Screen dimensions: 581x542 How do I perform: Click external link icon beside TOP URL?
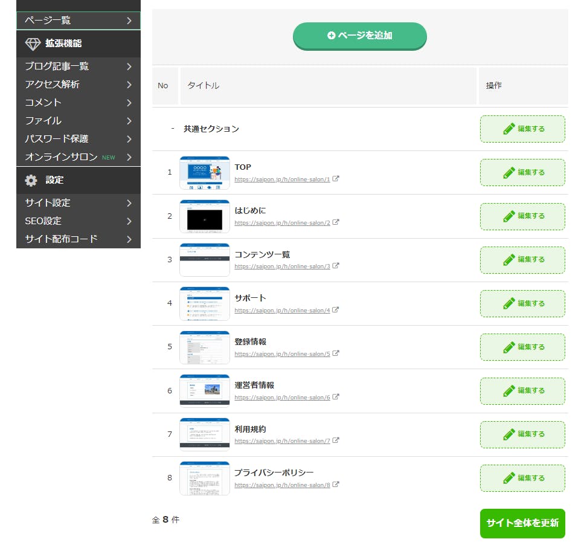pos(336,179)
